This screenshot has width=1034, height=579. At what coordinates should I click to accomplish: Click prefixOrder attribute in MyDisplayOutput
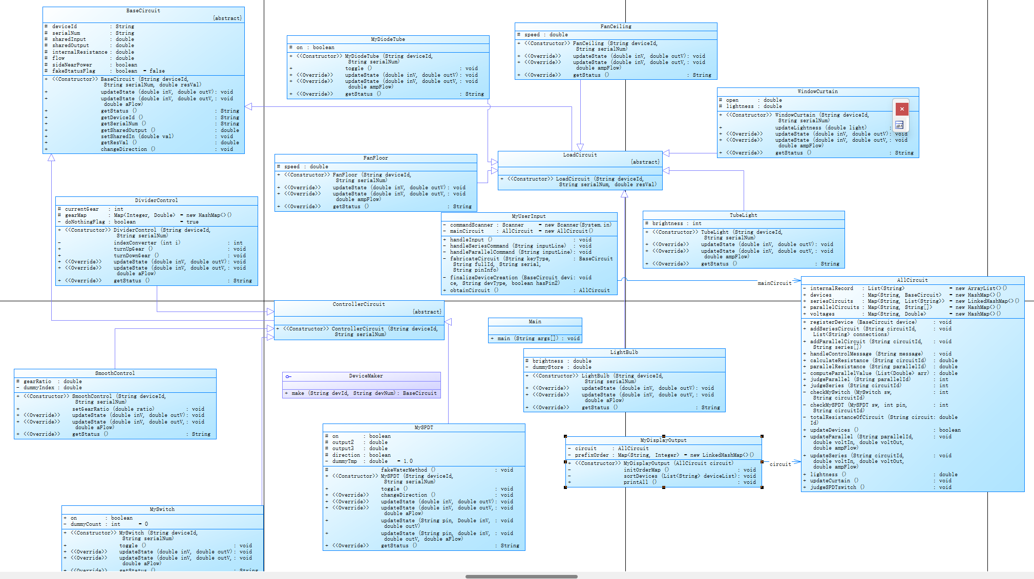pos(661,455)
